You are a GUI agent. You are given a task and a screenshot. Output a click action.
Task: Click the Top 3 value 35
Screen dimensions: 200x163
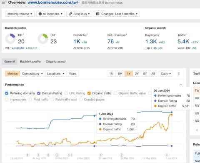[x=155, y=48]
